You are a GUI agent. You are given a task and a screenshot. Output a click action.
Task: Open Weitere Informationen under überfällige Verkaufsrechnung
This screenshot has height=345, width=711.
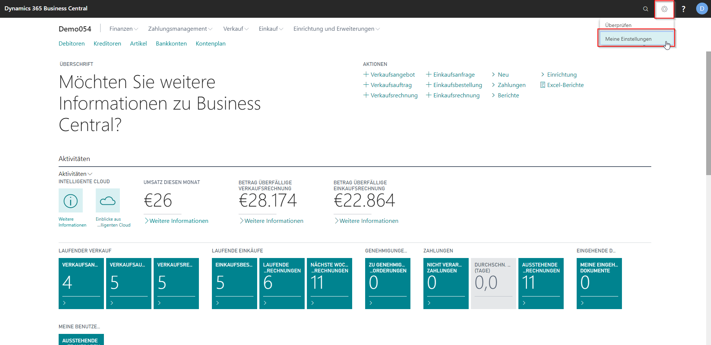tap(271, 221)
